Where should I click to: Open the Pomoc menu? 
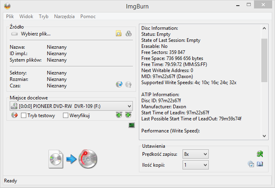[88, 17]
